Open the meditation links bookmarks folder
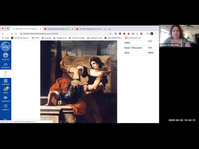This screenshot has width=199, height=149. [95, 38]
